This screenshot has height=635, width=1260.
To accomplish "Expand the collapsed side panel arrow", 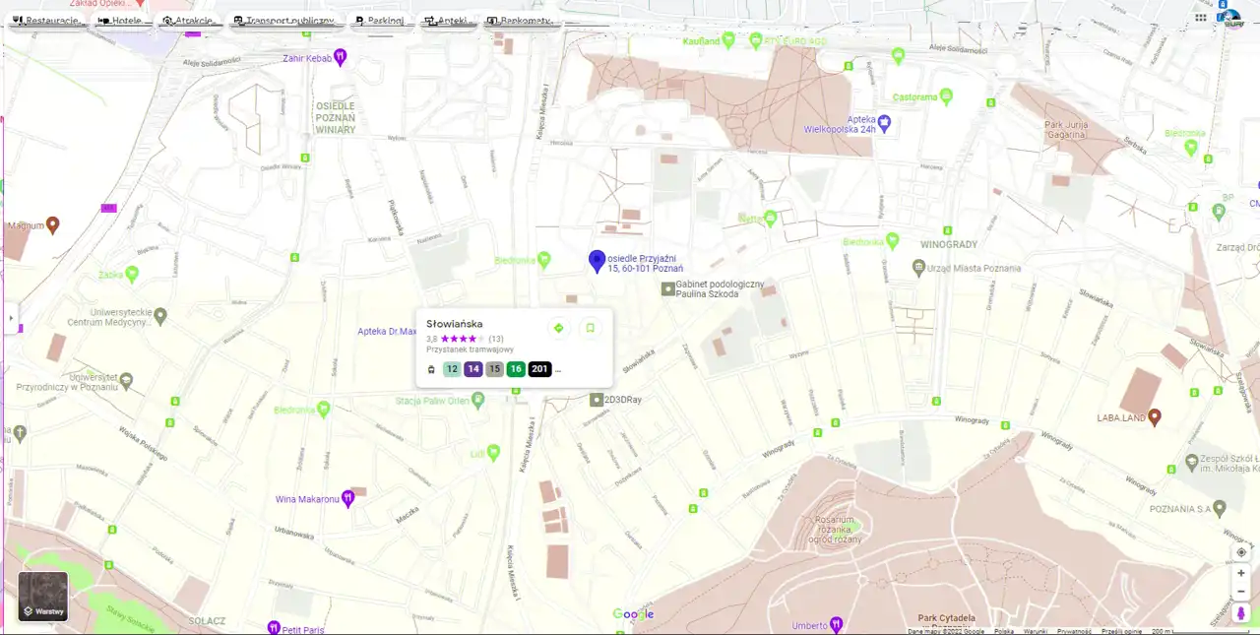I will (x=11, y=318).
